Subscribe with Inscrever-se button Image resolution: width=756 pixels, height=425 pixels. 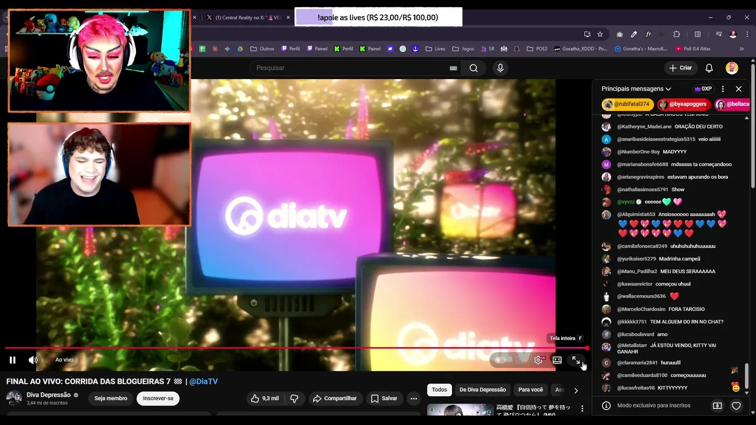[x=158, y=398]
